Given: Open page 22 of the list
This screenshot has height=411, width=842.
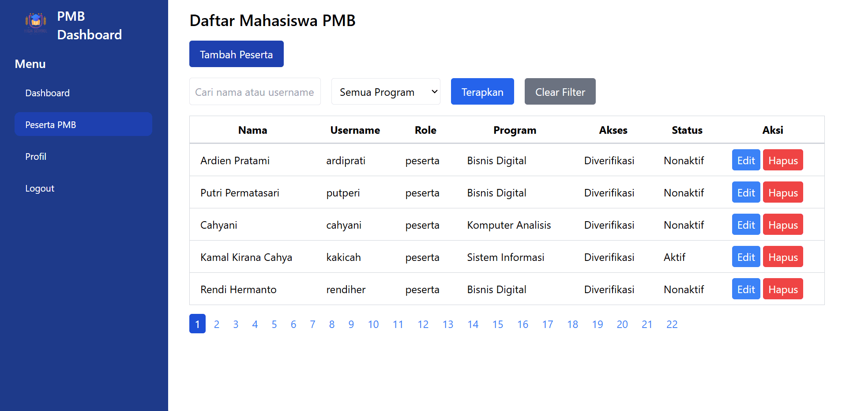Looking at the screenshot, I should (x=672, y=324).
